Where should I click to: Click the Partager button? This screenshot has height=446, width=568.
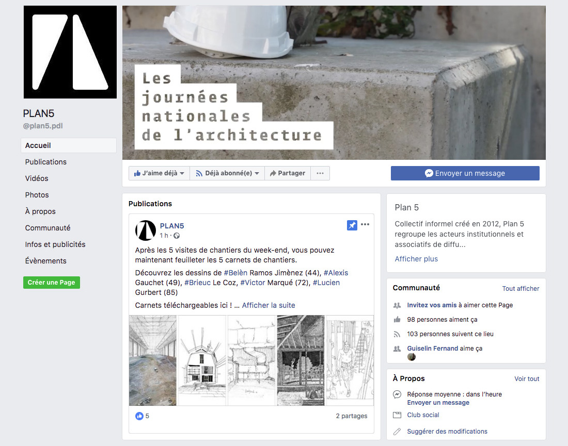288,173
